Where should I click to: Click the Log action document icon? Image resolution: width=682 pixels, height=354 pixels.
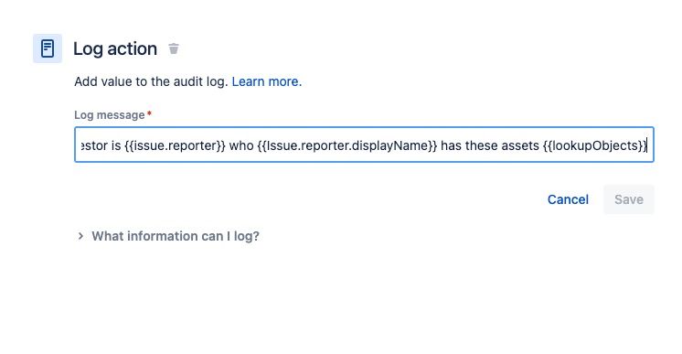(x=48, y=48)
